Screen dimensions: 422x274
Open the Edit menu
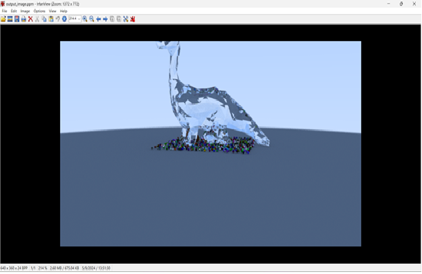point(14,11)
